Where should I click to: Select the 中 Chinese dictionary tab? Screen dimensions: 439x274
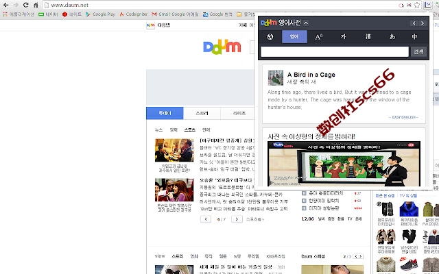(x=414, y=36)
